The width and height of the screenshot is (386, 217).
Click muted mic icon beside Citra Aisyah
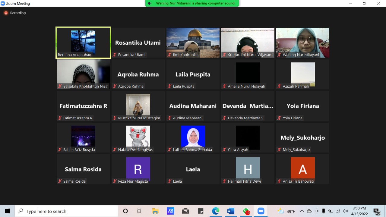[x=224, y=150]
